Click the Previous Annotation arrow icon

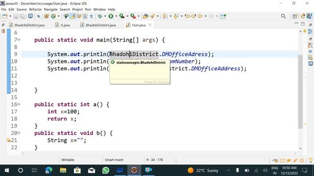click(x=176, y=16)
